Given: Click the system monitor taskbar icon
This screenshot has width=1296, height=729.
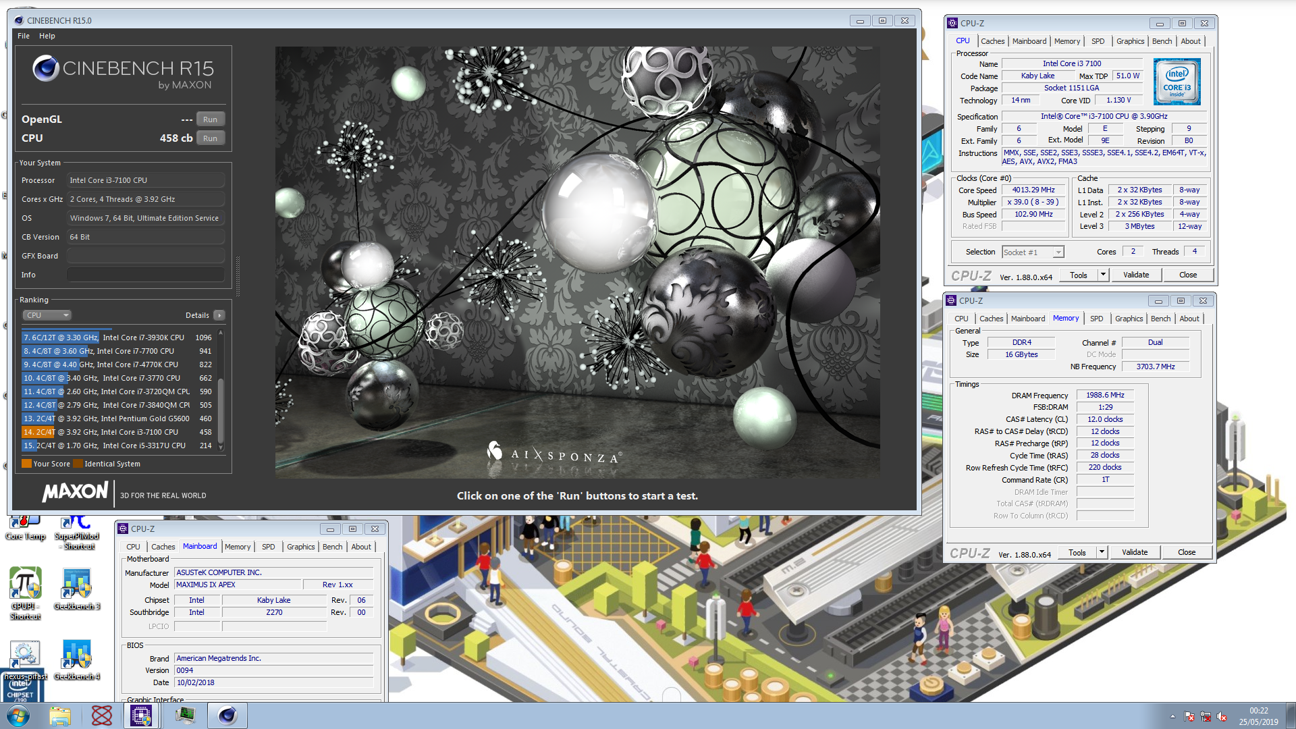Looking at the screenshot, I should point(185,715).
